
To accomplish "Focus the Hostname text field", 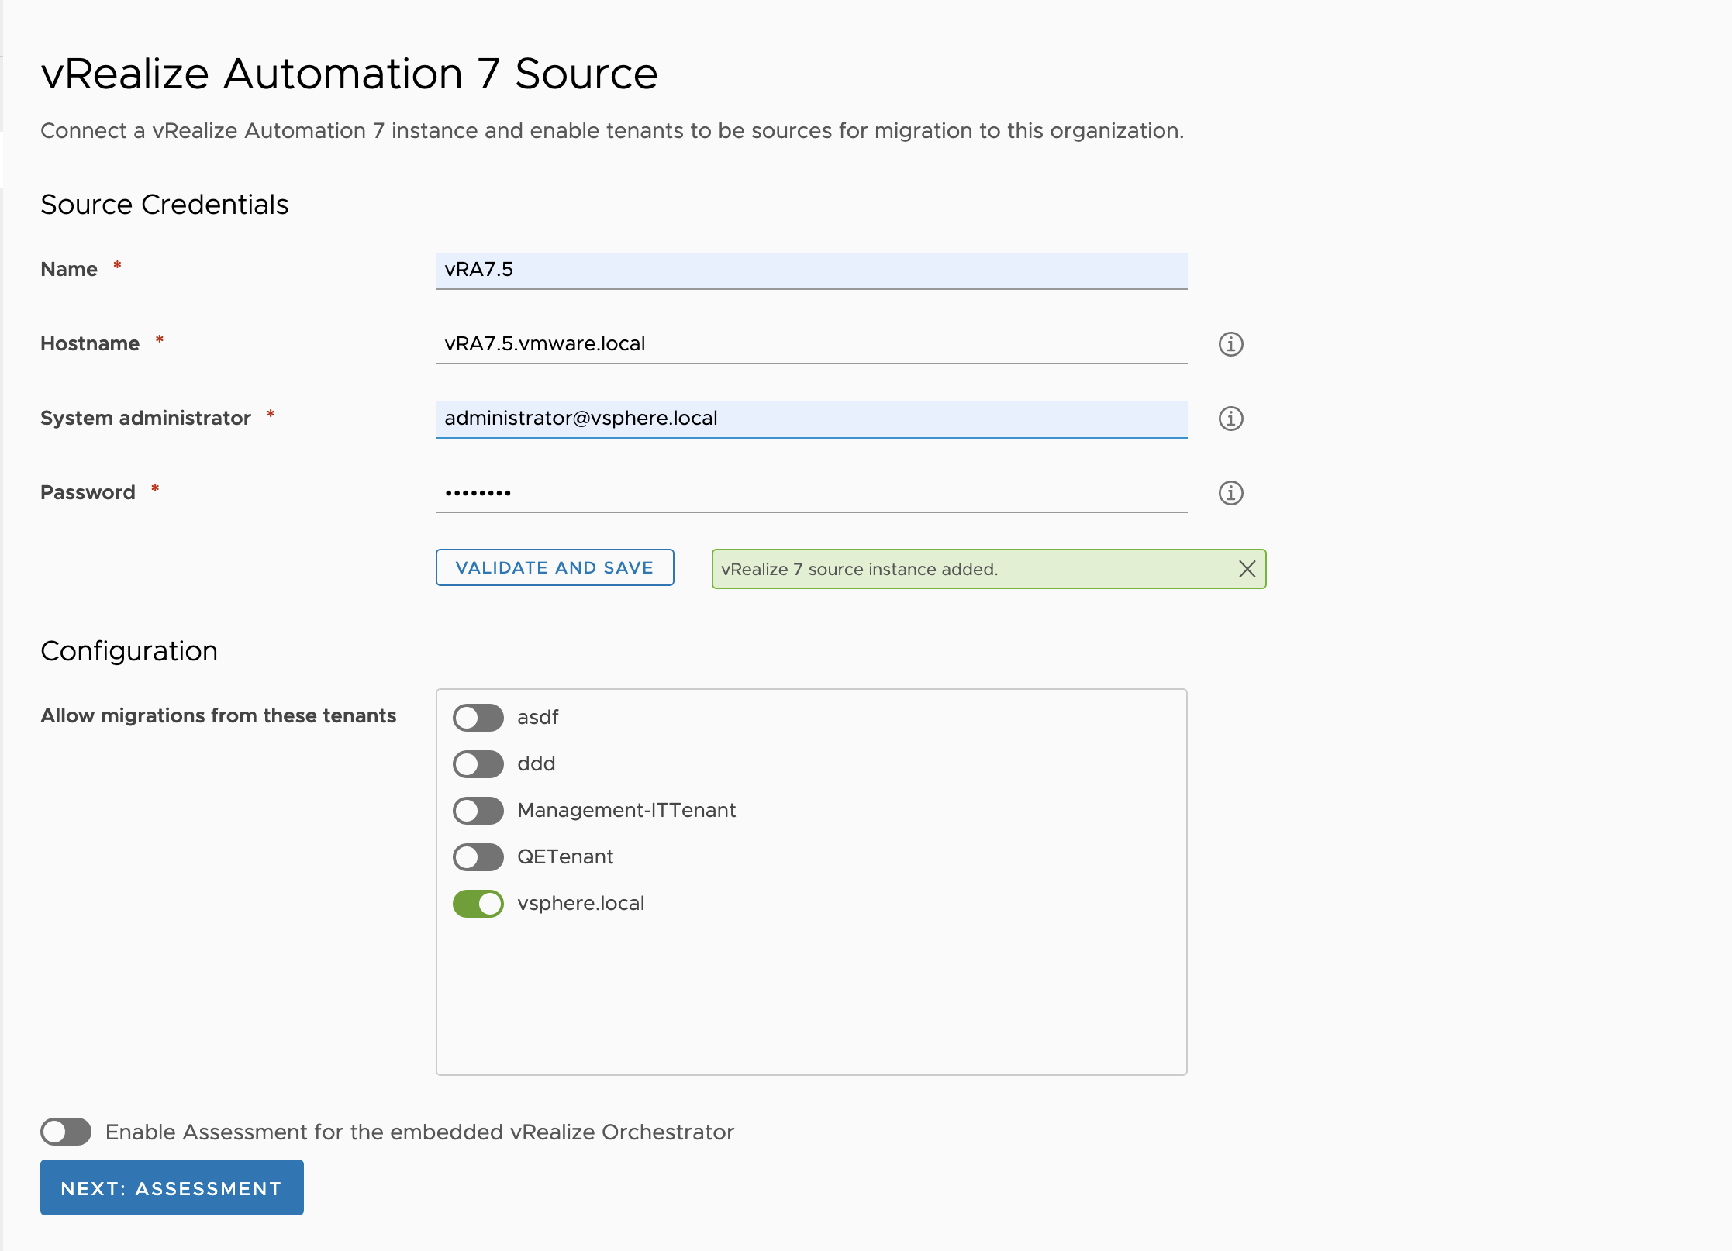I will pos(810,344).
